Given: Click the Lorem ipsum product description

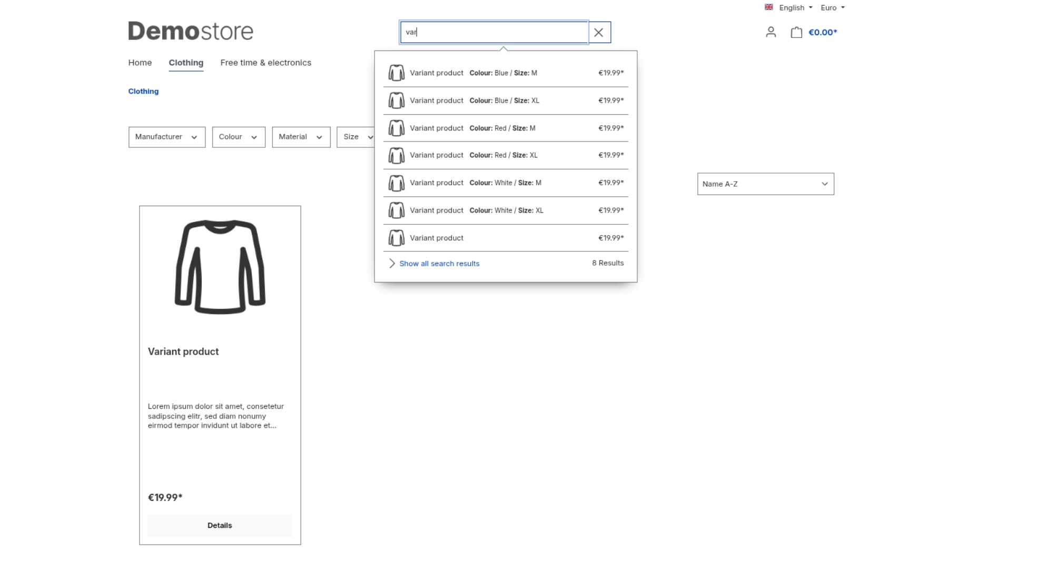Looking at the screenshot, I should pos(216,416).
